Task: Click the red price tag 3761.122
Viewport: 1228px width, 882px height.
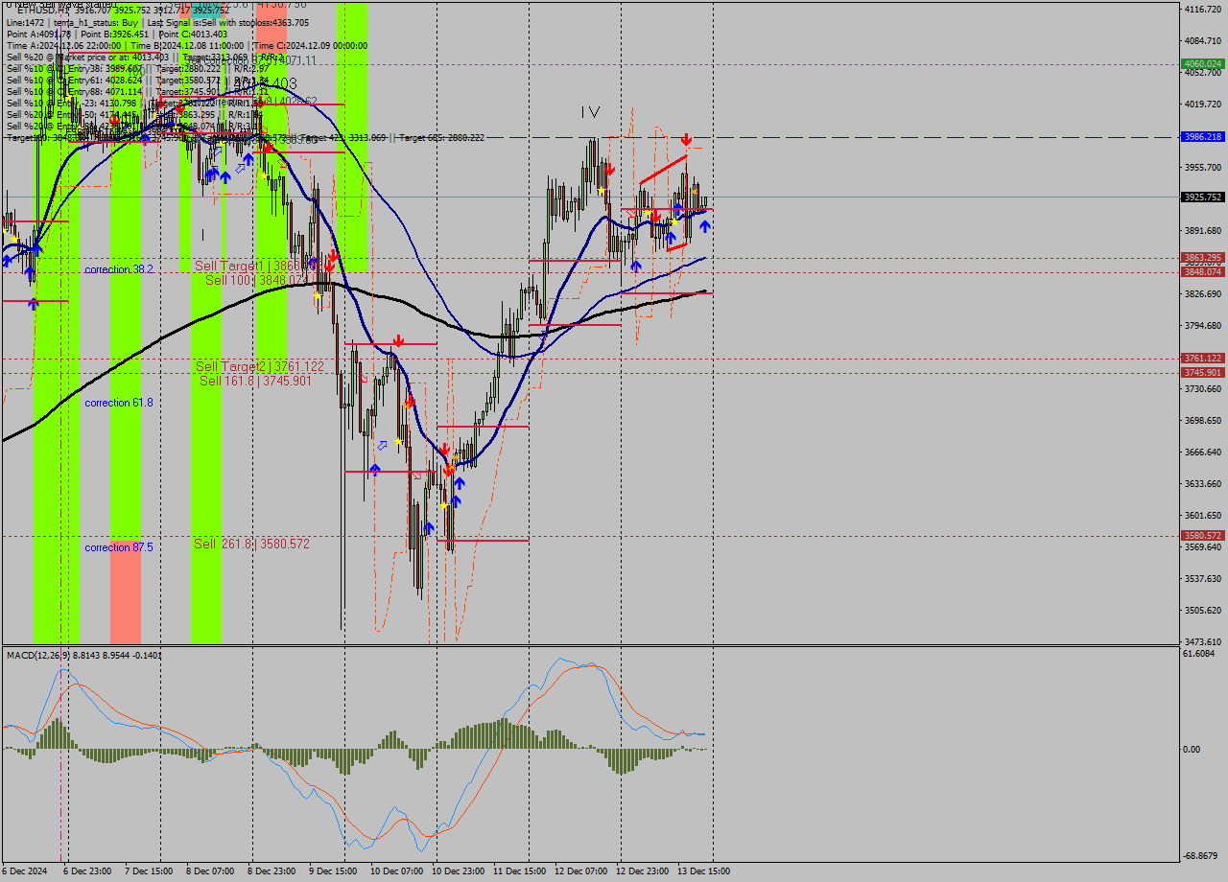Action: coord(1203,359)
